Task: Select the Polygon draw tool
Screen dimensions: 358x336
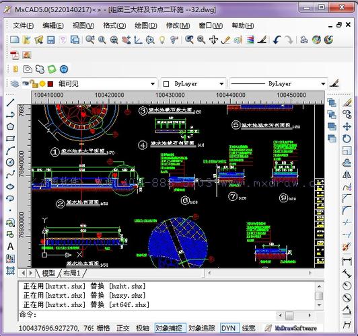Action: pyautogui.click(x=10, y=126)
